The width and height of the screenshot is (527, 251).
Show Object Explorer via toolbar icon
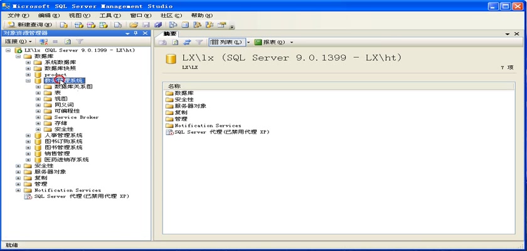pos(197,25)
